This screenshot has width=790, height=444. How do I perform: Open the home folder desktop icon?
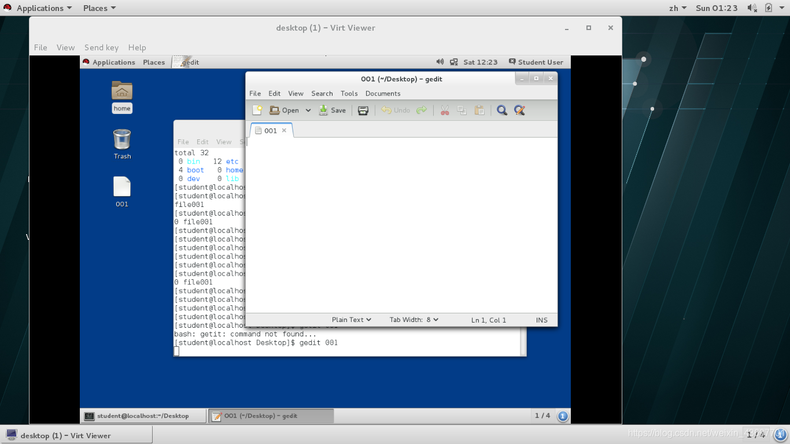(x=122, y=97)
